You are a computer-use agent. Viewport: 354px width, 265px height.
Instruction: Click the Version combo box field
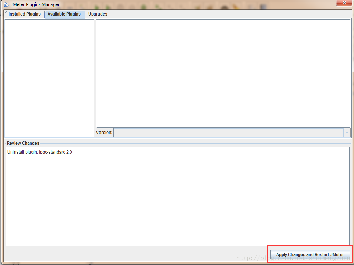pos(232,132)
